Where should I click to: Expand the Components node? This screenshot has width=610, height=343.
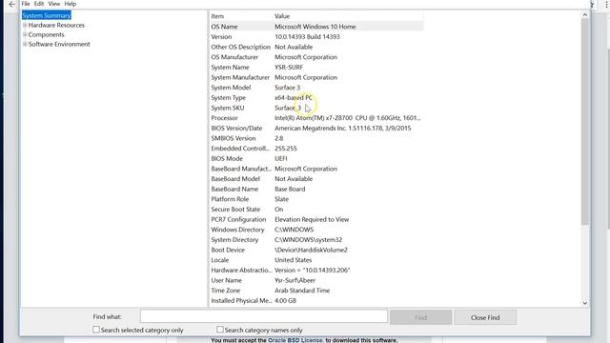[25, 34]
